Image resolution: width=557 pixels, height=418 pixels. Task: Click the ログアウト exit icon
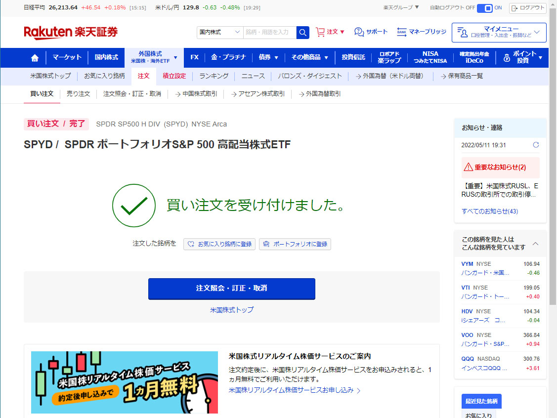pos(515,8)
